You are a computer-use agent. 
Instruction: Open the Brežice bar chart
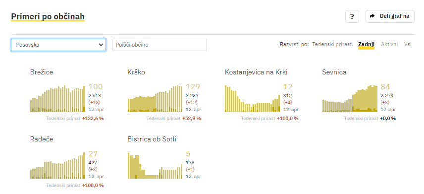pyautogui.click(x=57, y=99)
